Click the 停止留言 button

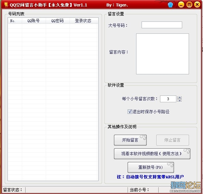[x=173, y=140]
